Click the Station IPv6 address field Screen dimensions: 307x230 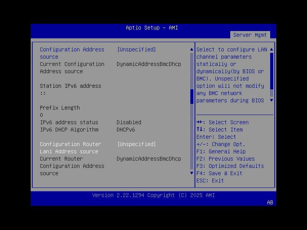[x=70, y=86]
